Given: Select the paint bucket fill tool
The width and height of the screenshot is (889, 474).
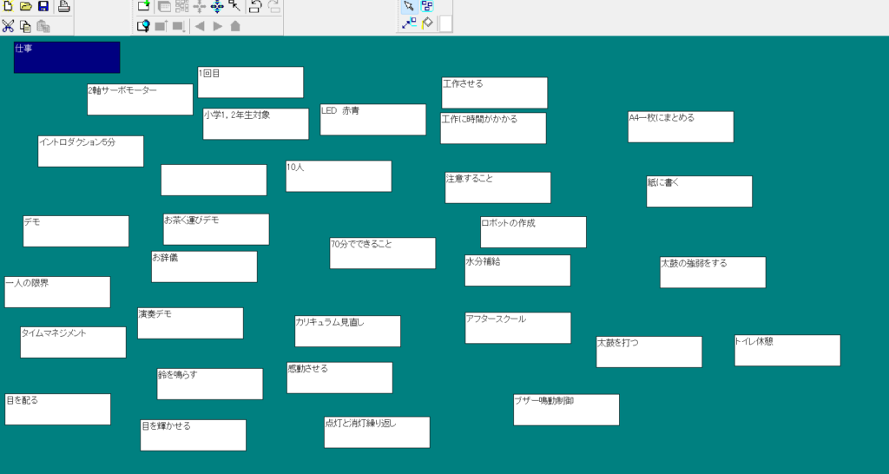Looking at the screenshot, I should pos(427,23).
